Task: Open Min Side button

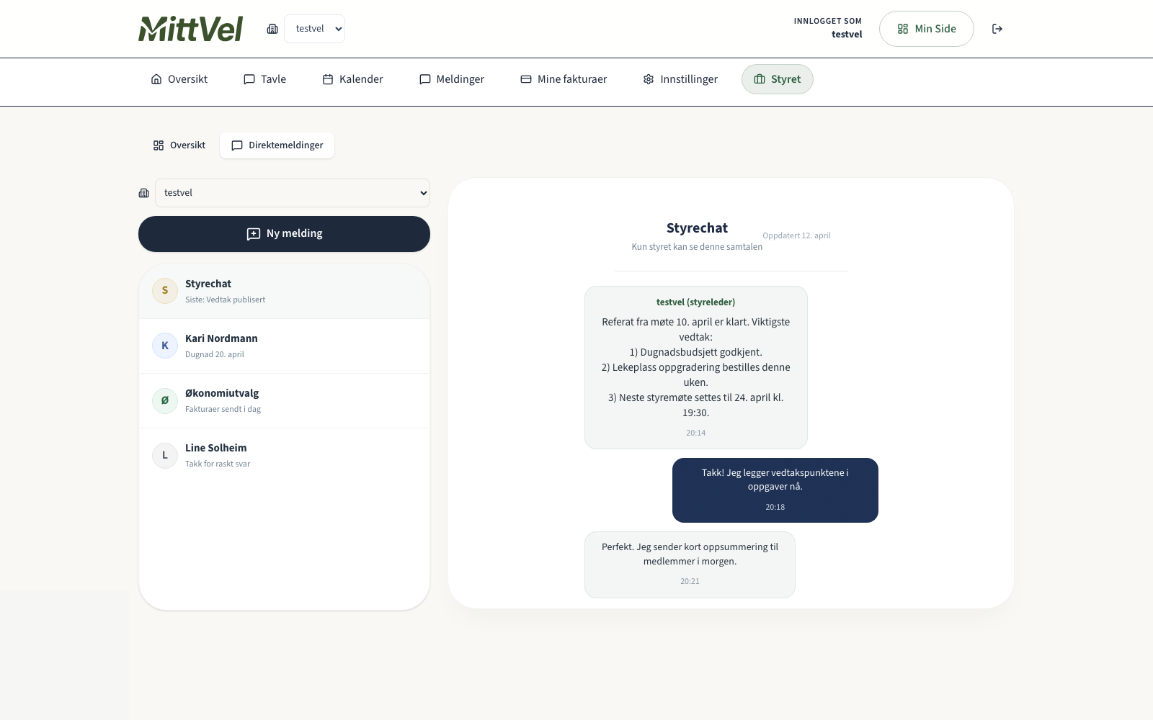Action: 926,29
